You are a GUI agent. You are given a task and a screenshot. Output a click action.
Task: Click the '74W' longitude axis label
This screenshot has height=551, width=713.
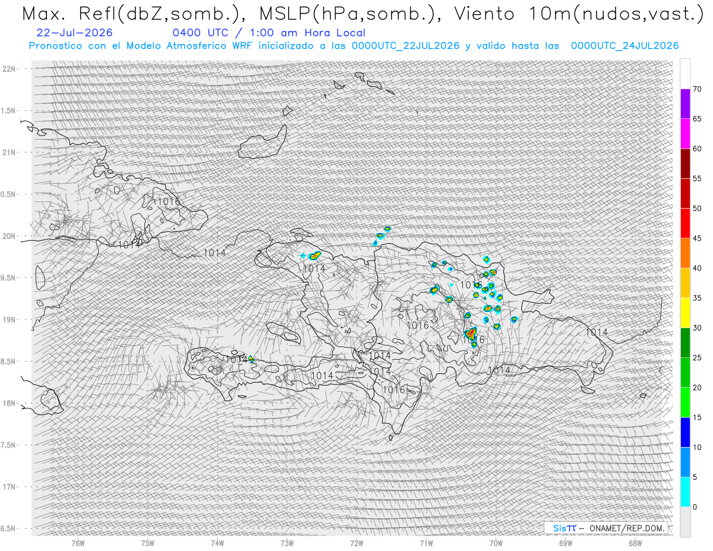click(x=217, y=542)
